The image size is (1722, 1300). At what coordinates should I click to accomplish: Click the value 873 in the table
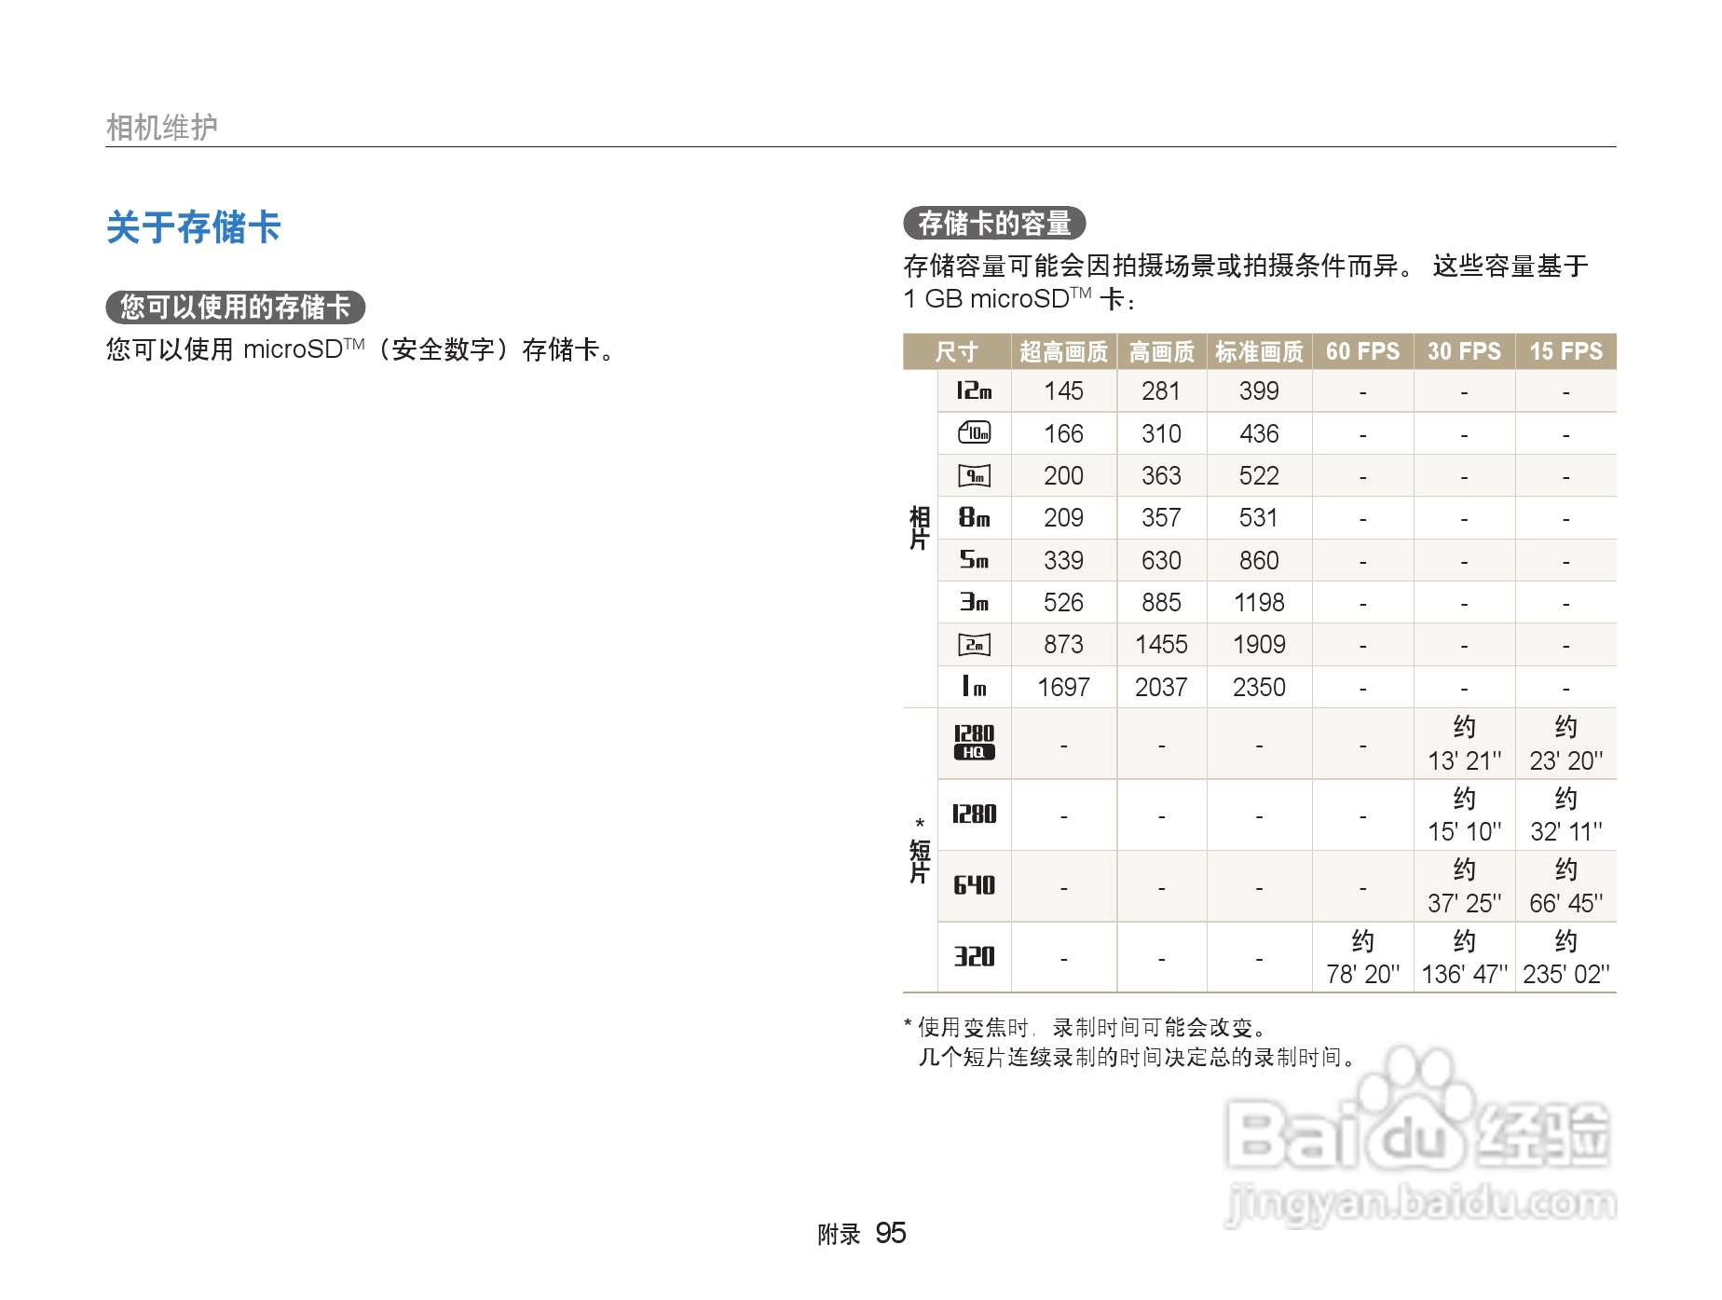(1063, 645)
